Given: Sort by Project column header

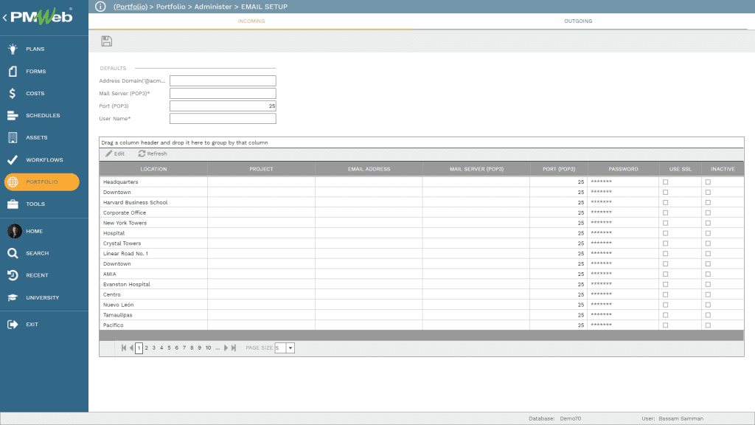Looking at the screenshot, I should (x=261, y=169).
